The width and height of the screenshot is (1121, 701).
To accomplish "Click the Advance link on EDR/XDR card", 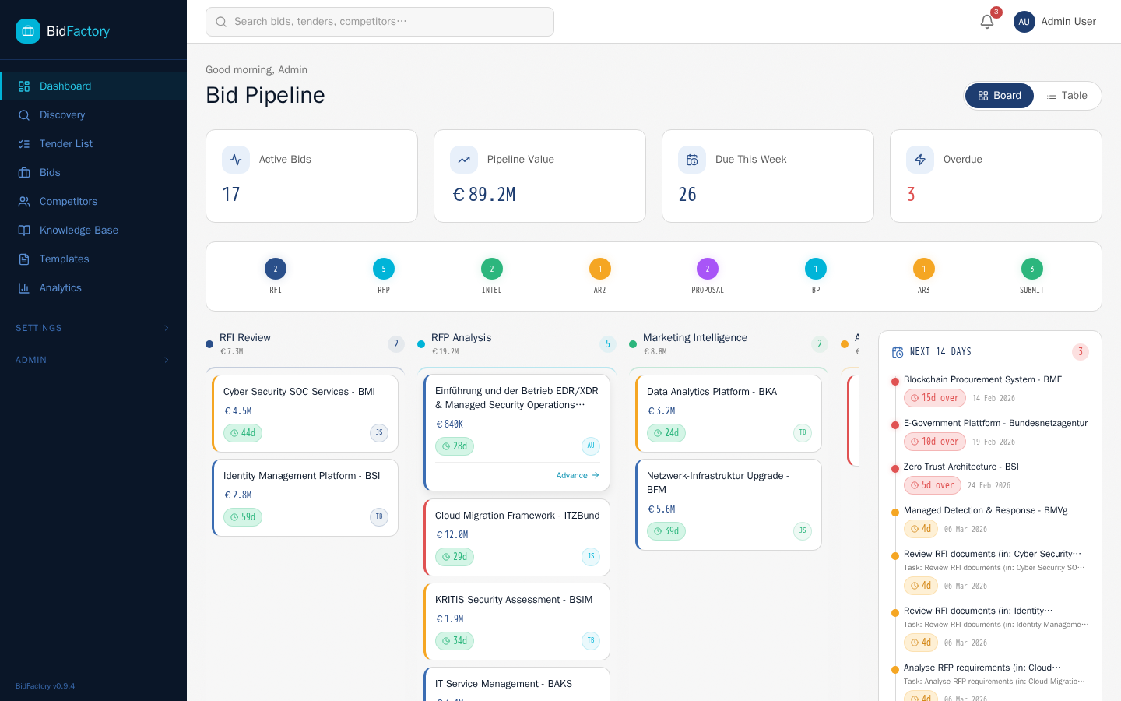I will point(578,475).
